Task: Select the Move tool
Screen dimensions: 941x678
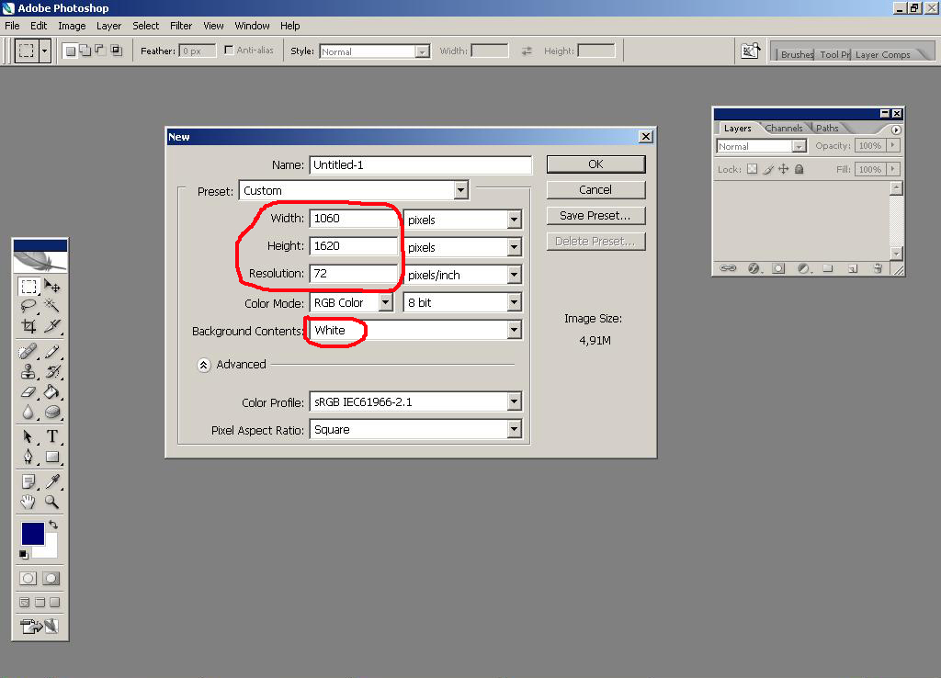Action: click(x=52, y=287)
